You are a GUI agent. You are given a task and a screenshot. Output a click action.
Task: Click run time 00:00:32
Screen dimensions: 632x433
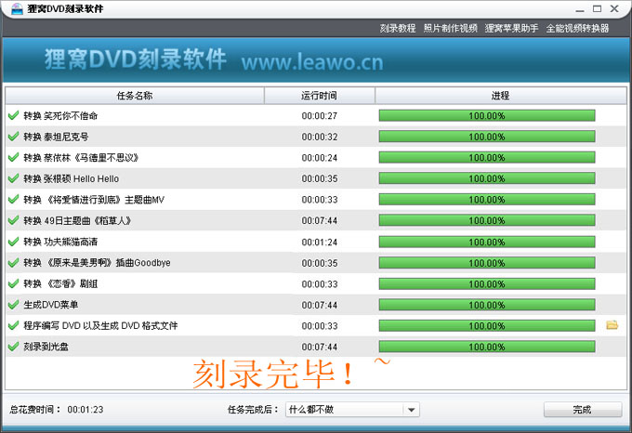click(320, 137)
